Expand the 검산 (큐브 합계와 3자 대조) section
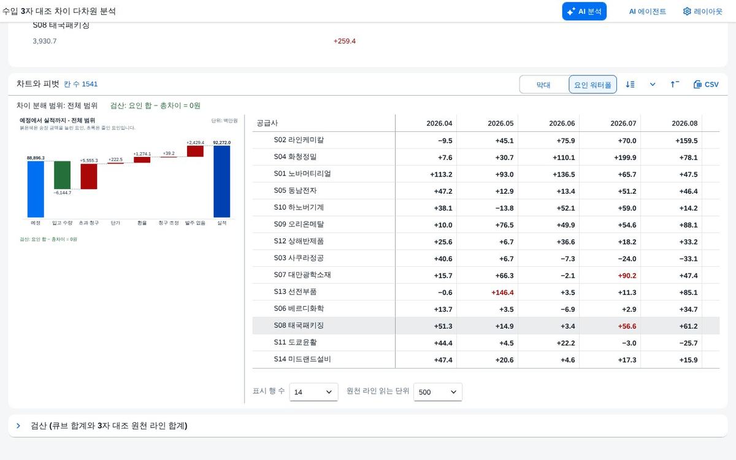736x460 pixels. 368,426
